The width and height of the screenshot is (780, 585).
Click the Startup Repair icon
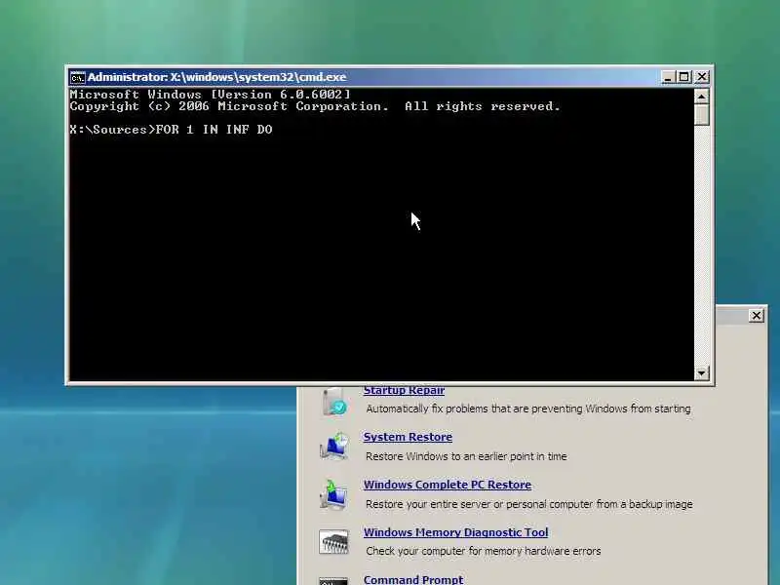click(333, 402)
